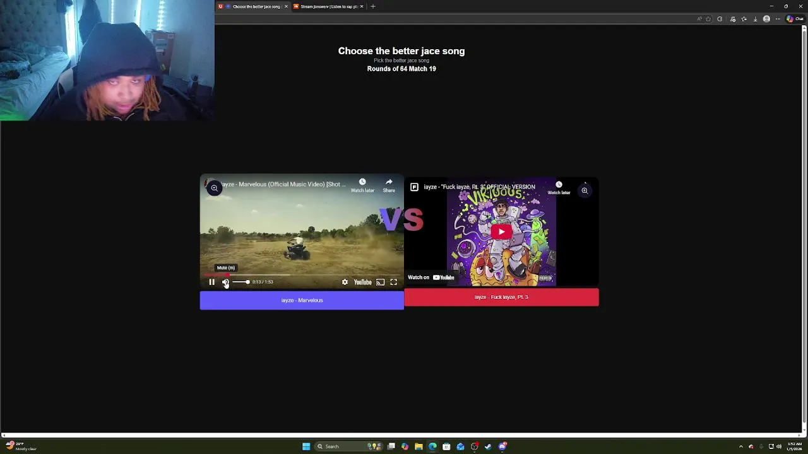The width and height of the screenshot is (808, 454).
Task: Seek along the Marvelous video progress bar
Action: pyautogui.click(x=302, y=275)
